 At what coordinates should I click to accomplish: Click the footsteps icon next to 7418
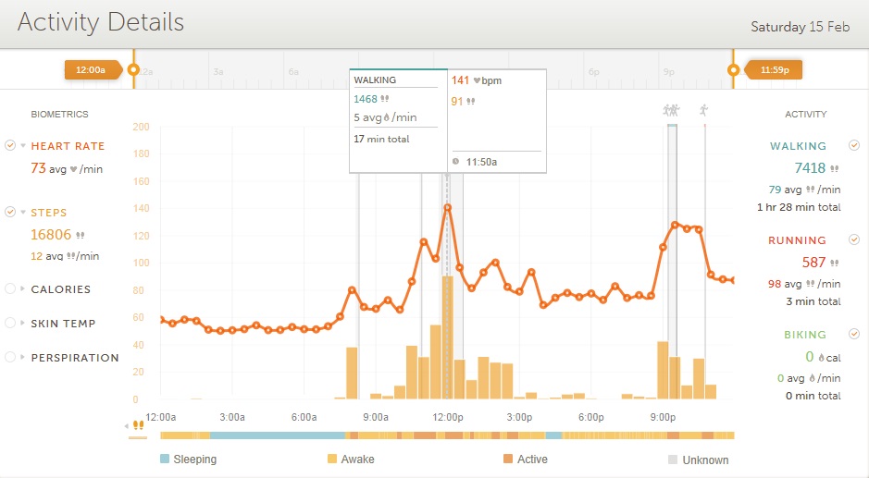click(835, 169)
